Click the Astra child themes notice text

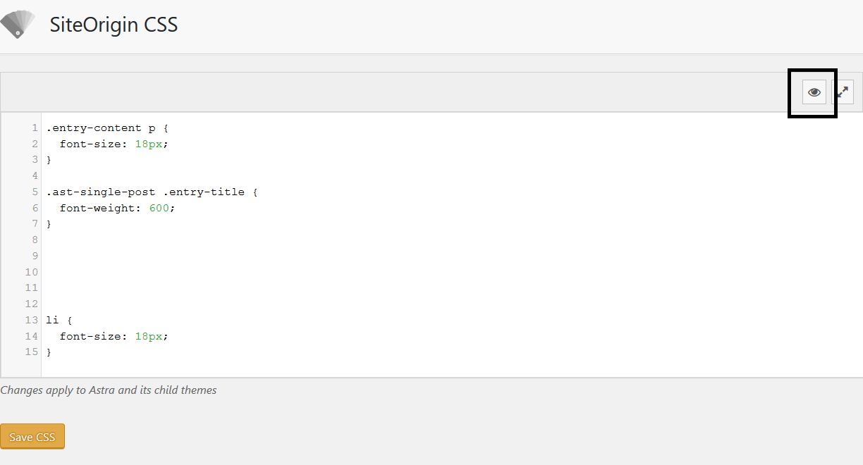click(x=108, y=390)
